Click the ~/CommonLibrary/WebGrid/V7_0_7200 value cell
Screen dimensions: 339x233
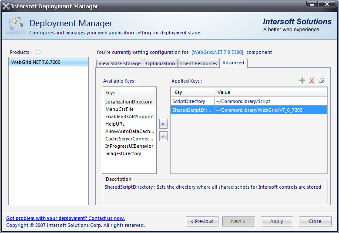[x=271, y=110]
